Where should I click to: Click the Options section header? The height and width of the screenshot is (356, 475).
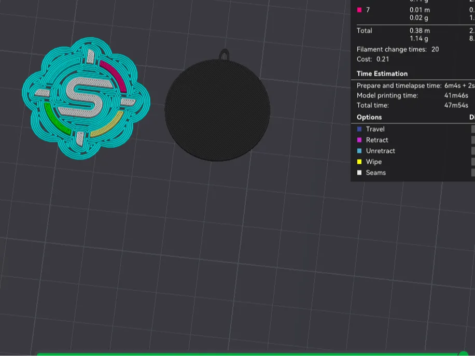pos(369,117)
